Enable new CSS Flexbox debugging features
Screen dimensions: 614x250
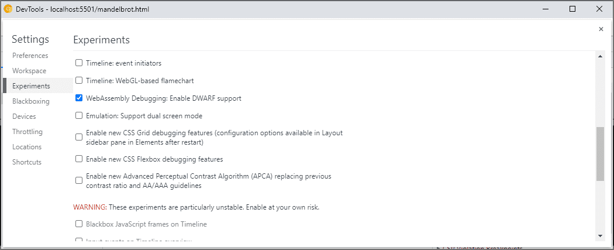tap(79, 159)
